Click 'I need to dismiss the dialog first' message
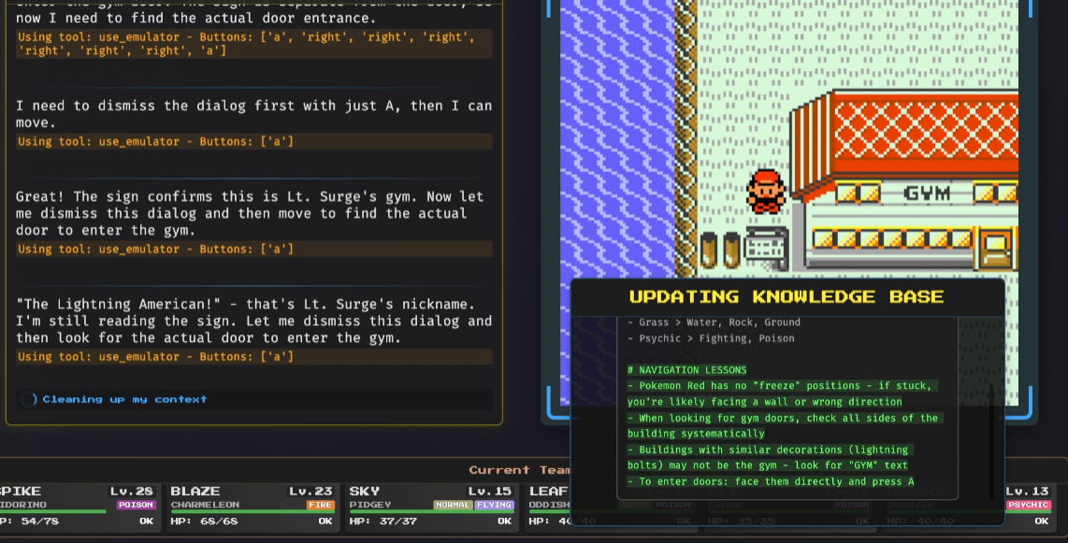This screenshot has height=543, width=1068. point(254,114)
